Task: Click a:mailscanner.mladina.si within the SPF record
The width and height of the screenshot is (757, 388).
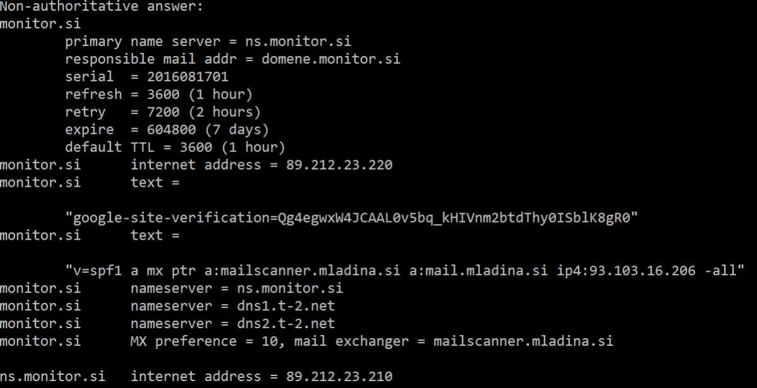Action: (302, 271)
